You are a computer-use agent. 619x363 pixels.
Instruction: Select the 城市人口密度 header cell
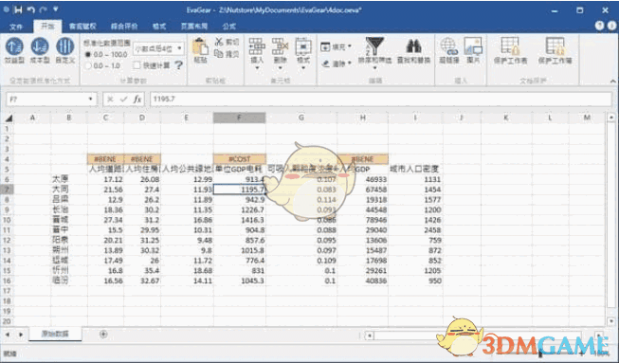(415, 169)
